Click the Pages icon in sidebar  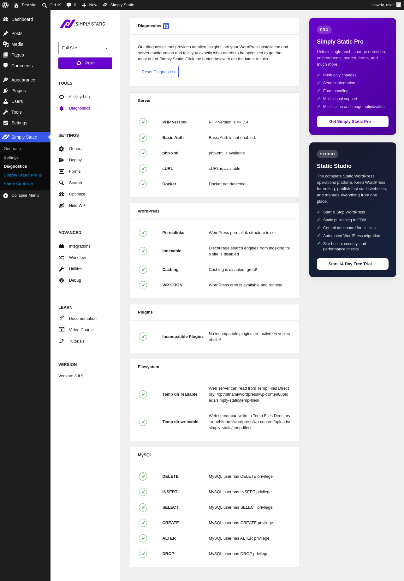[x=6, y=55]
